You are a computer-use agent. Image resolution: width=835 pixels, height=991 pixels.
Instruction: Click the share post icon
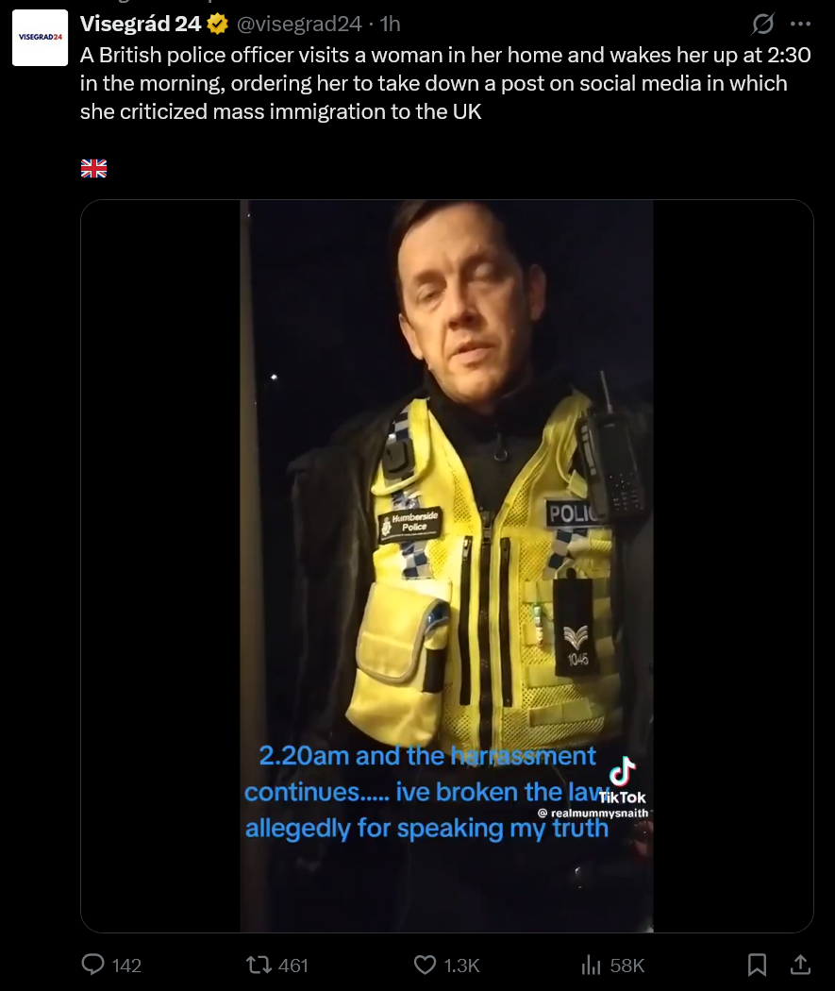pos(800,965)
